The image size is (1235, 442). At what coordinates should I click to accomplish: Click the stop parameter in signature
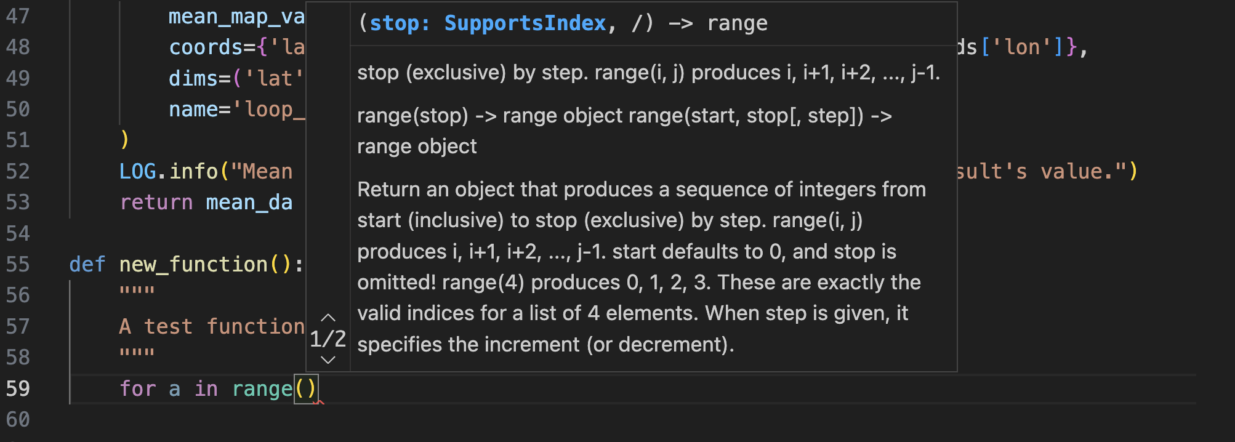tap(393, 23)
